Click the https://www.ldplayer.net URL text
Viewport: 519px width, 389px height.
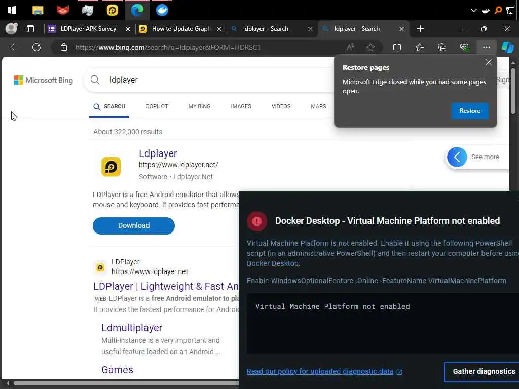click(150, 271)
